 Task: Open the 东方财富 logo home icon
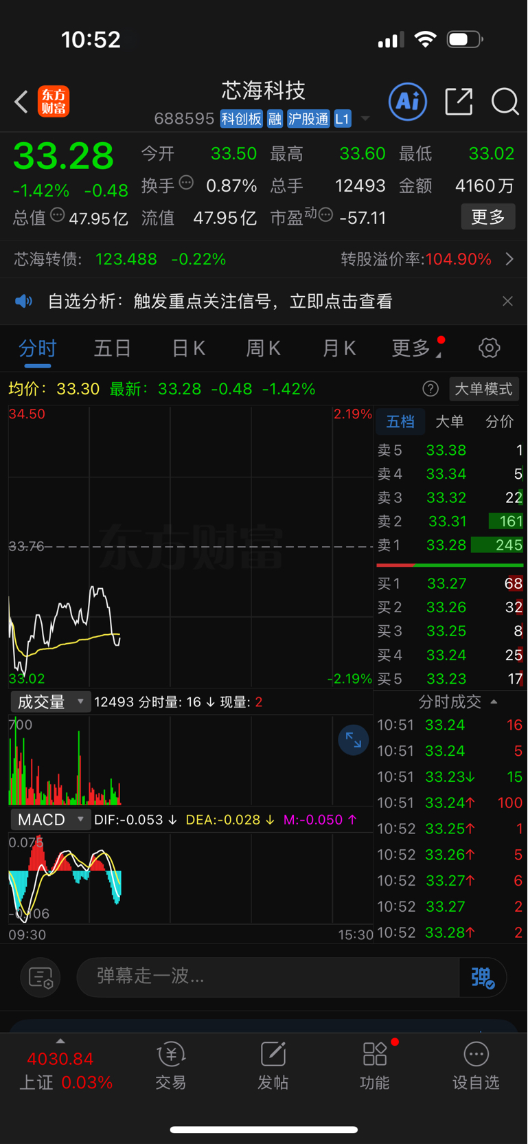point(54,102)
